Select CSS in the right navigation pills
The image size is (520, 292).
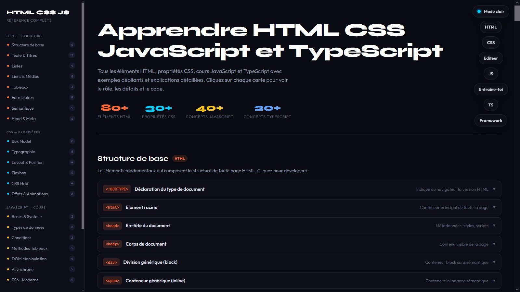pyautogui.click(x=490, y=43)
